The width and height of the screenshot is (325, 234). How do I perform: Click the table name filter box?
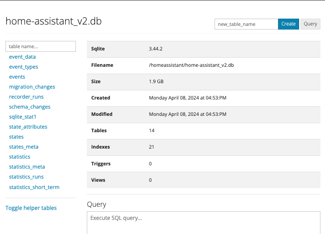click(x=40, y=46)
